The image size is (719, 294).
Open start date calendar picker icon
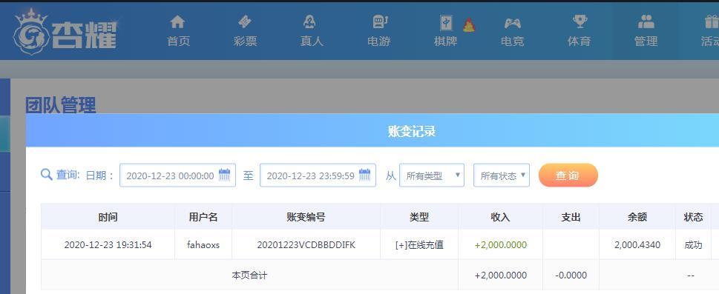224,175
